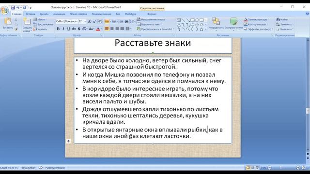Viewport: 310px width, 174px height.
Task: Open the Aa change case dropdown
Action: click(91, 29)
